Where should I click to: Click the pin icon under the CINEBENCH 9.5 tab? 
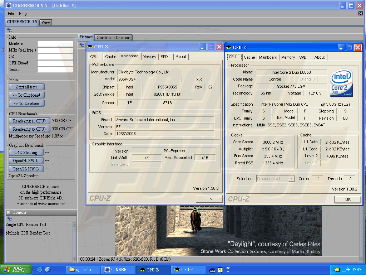pos(9,30)
